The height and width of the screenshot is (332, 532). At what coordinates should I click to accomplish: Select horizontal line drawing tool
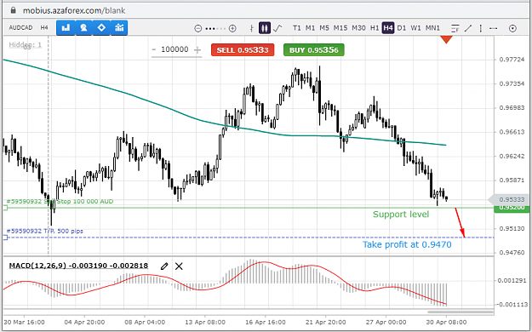[494, 28]
